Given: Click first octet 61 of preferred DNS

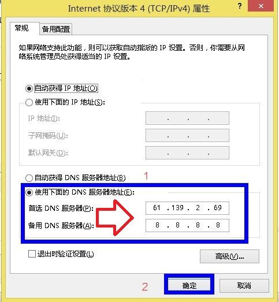Looking at the screenshot, I should [x=157, y=208].
